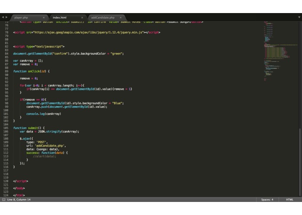Click the closing </script> tag
This screenshot has height=215, width=302.
(20, 181)
